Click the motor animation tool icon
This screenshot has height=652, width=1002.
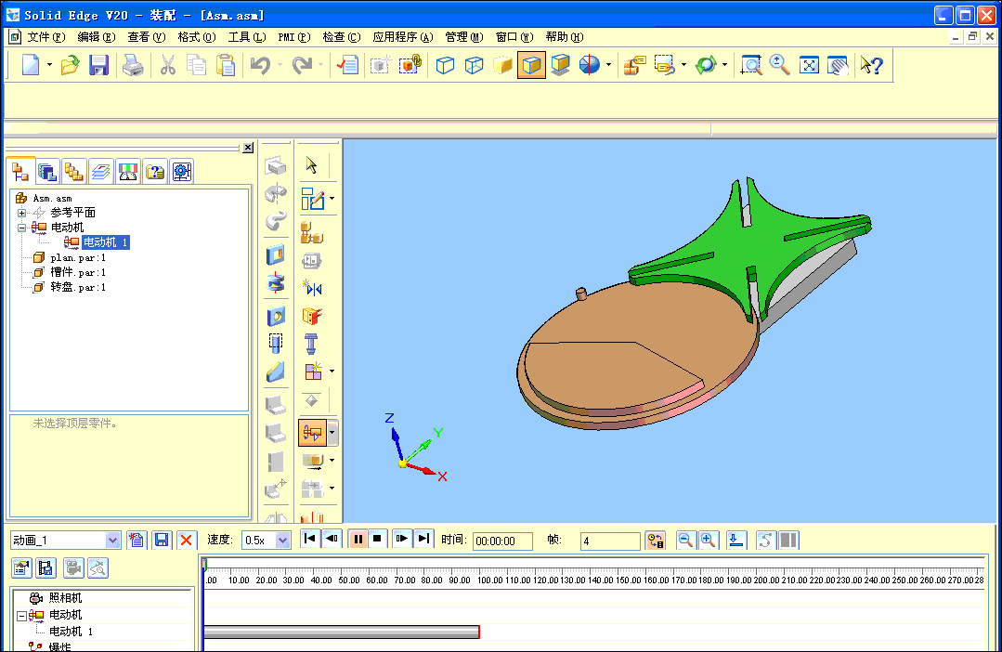[x=312, y=433]
